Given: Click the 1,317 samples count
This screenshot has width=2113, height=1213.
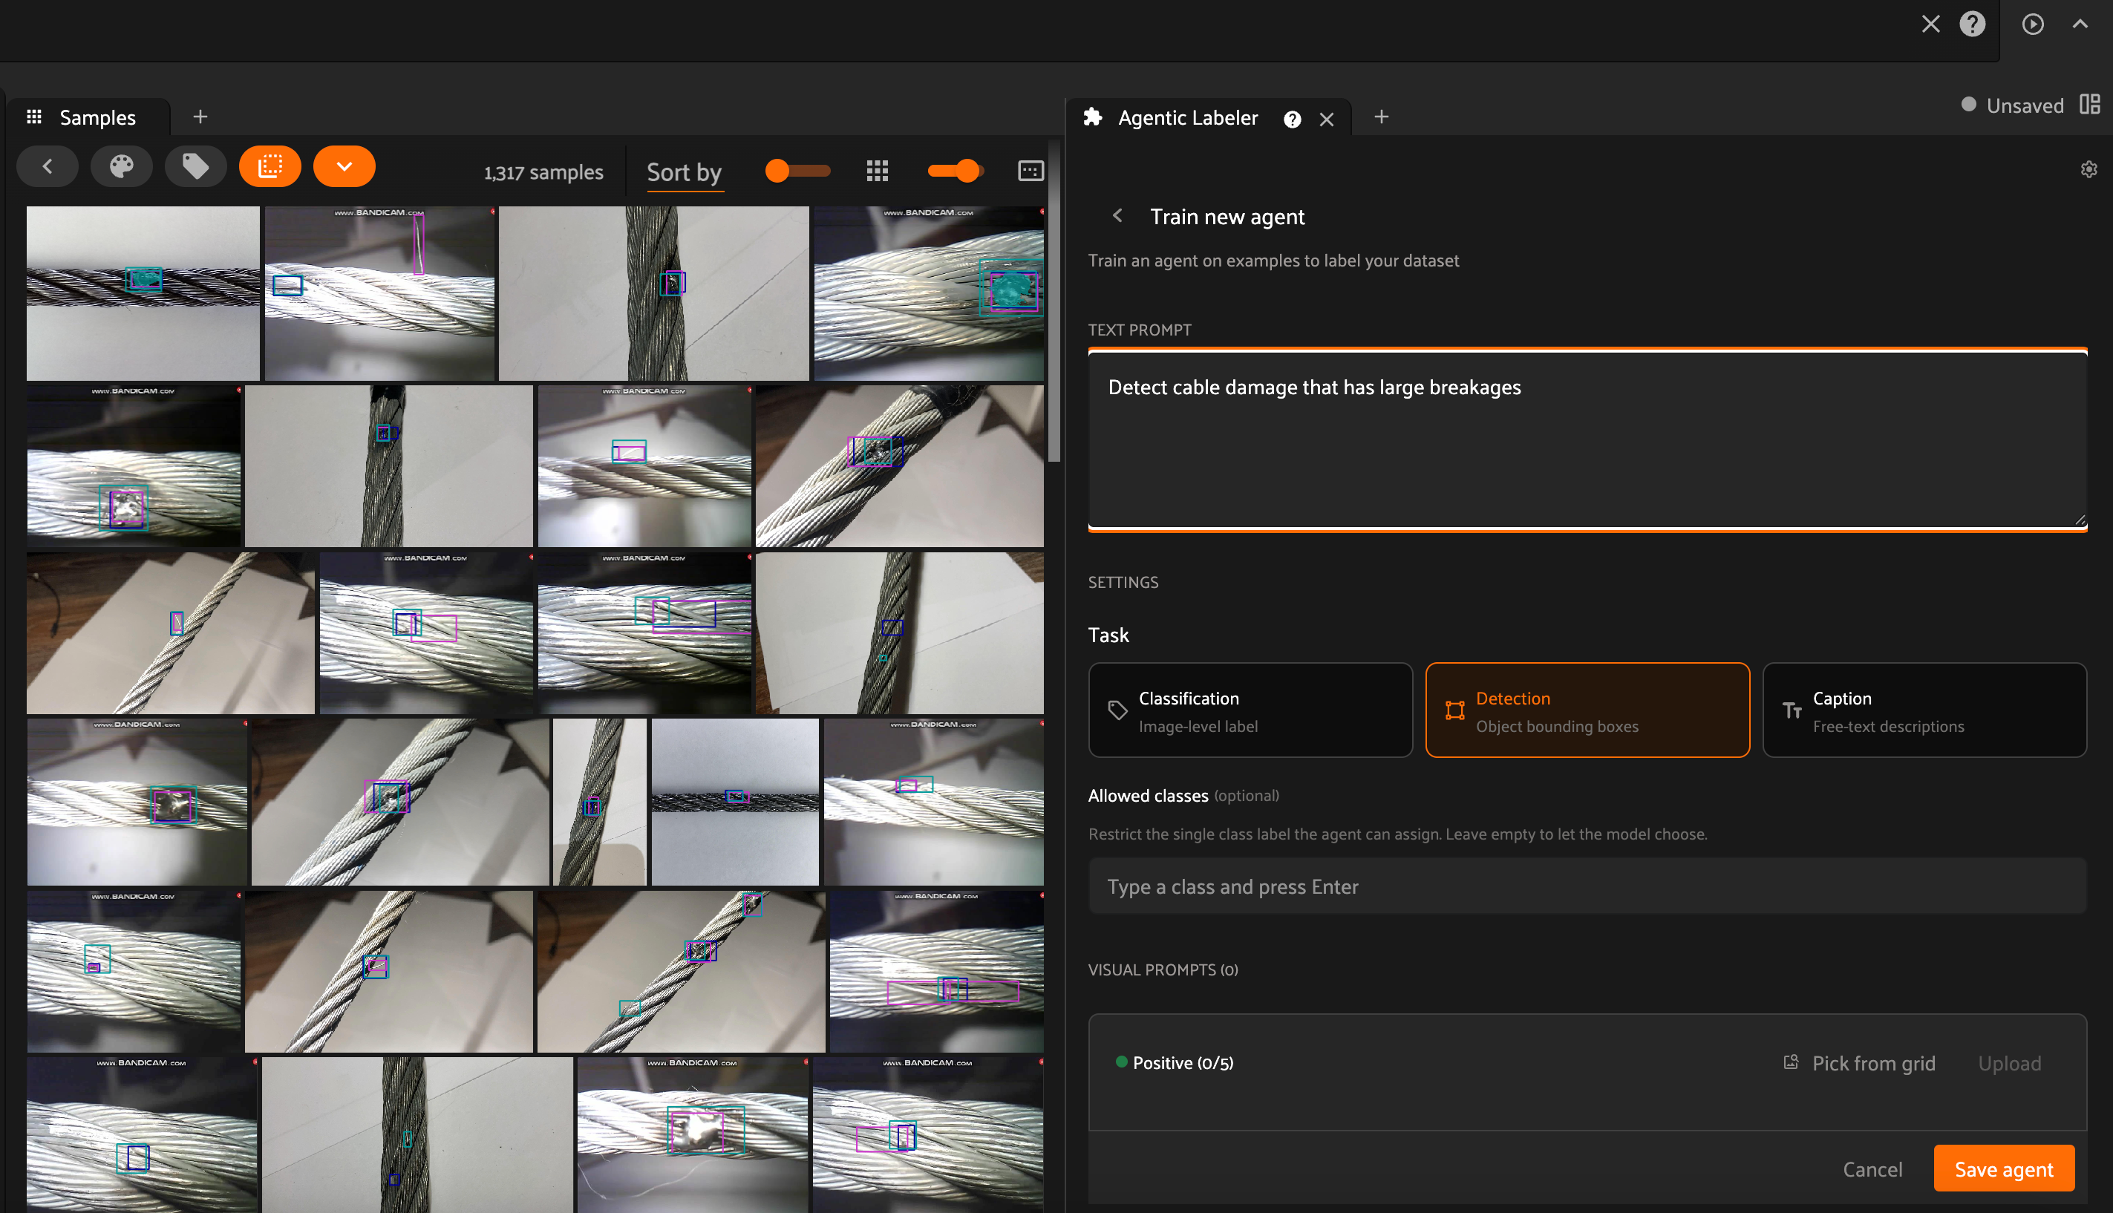Looking at the screenshot, I should 543,172.
